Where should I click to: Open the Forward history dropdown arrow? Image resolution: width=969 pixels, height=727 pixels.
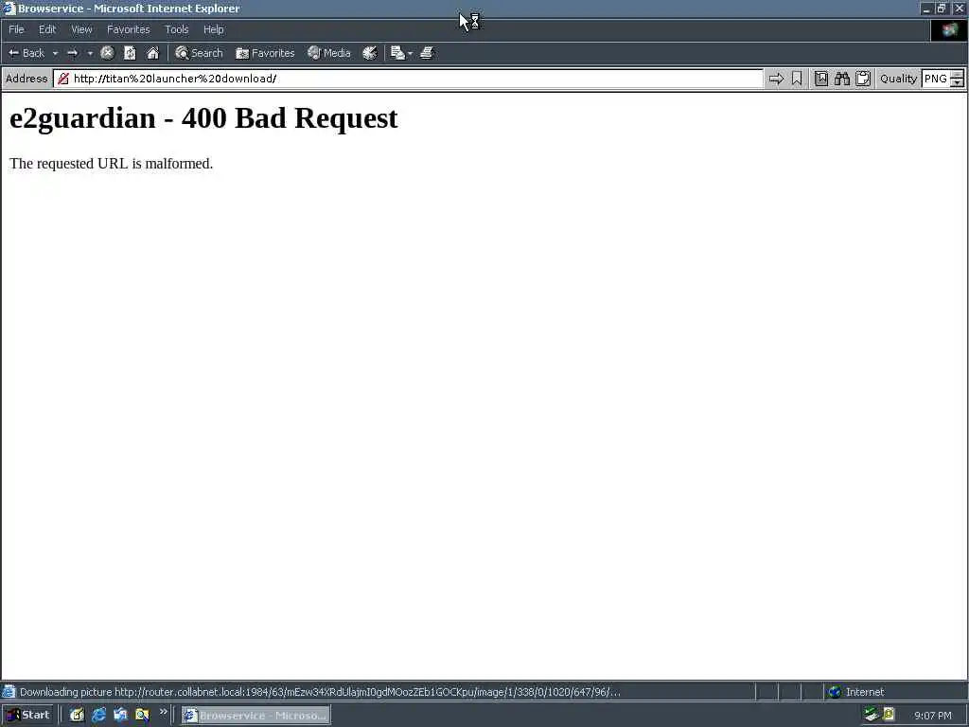click(x=90, y=53)
